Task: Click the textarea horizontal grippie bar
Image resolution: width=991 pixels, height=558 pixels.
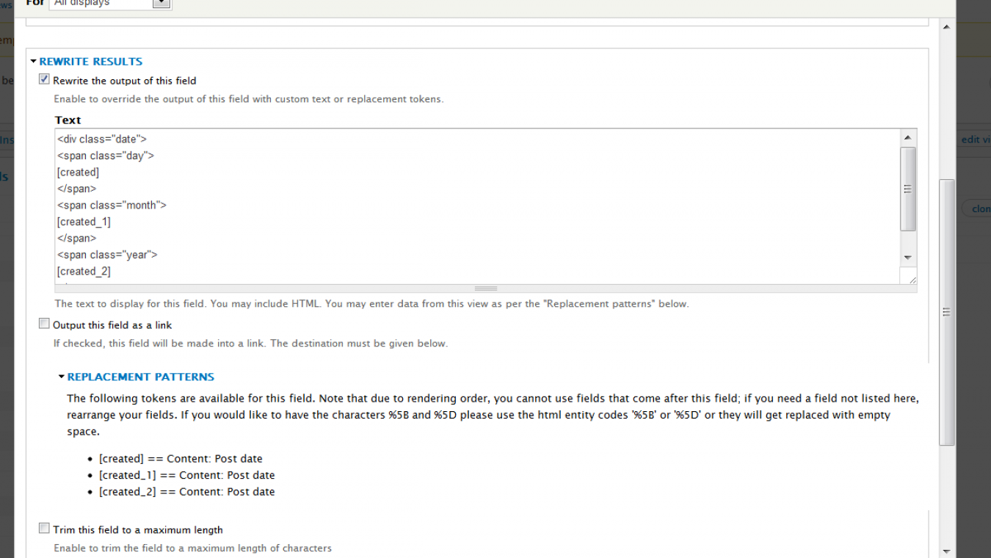Action: 486,289
